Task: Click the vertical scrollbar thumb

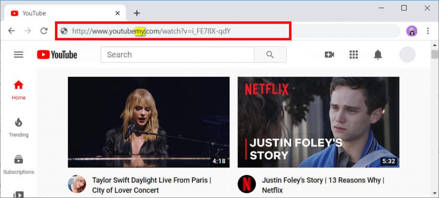Action: pyautogui.click(x=435, y=54)
